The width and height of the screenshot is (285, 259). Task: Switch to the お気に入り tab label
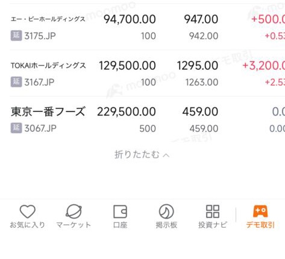[28, 225]
